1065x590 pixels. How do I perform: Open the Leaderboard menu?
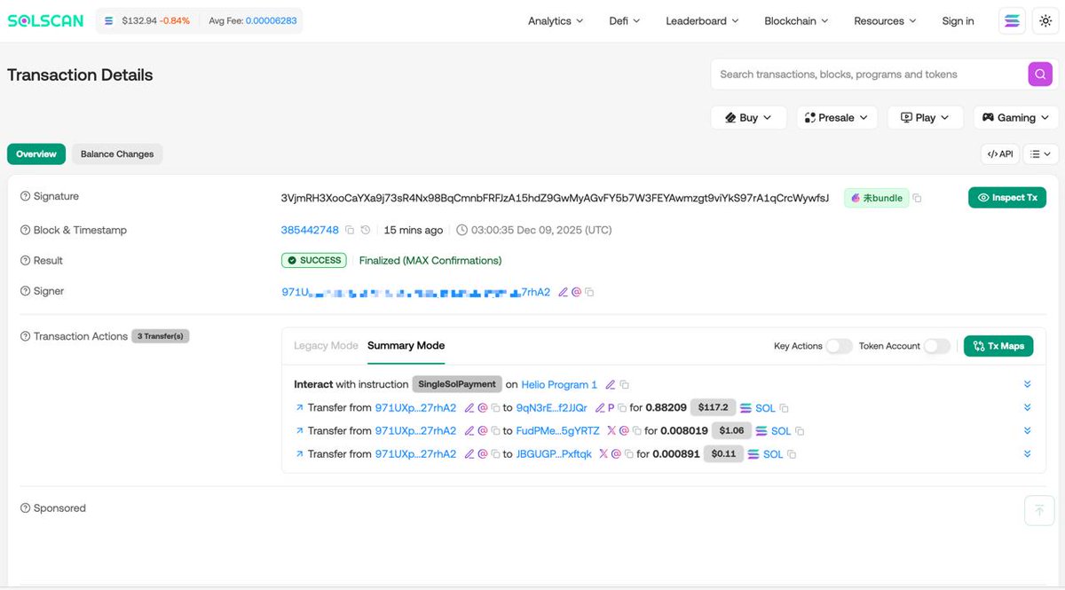702,21
